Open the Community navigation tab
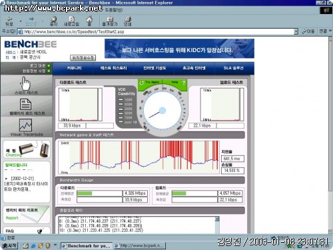Screen dimensions: 333x250 [74, 68]
